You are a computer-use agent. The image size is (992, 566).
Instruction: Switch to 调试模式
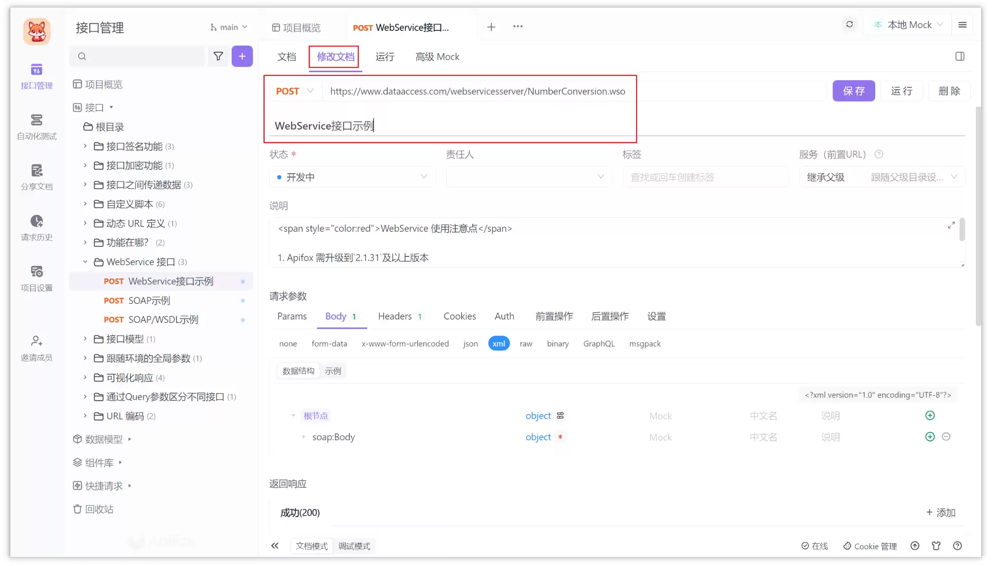tap(354, 546)
